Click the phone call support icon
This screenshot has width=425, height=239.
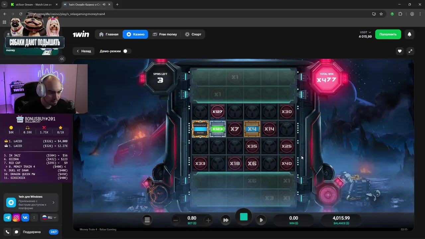7,232
